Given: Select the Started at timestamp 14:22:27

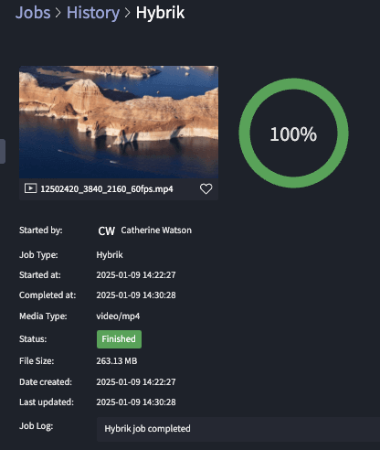Looking at the screenshot, I should tap(136, 275).
